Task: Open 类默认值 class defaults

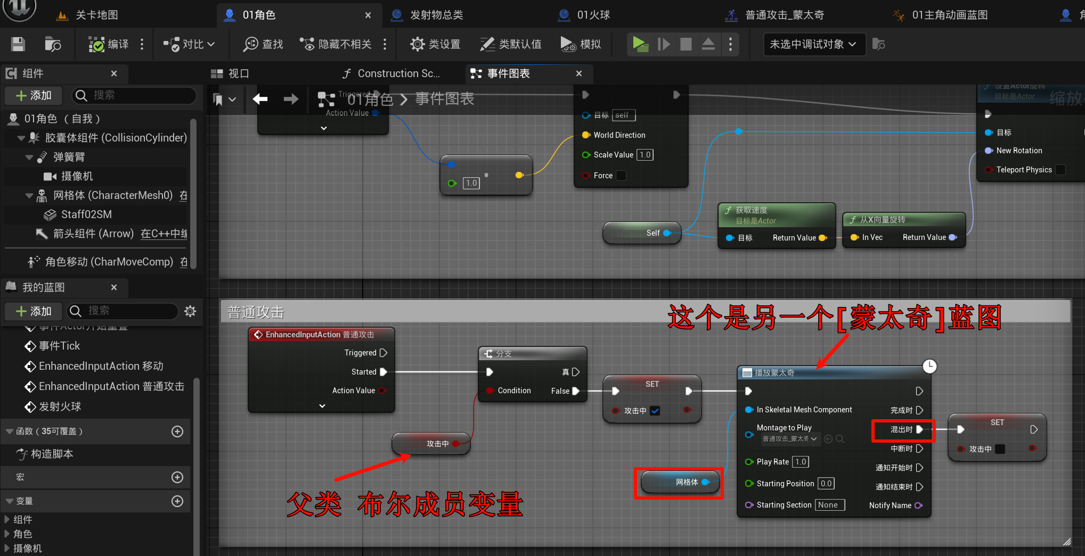Action: [x=510, y=44]
